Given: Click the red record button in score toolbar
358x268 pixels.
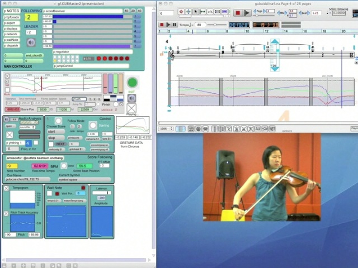Looking at the screenshot, I should point(237,12).
